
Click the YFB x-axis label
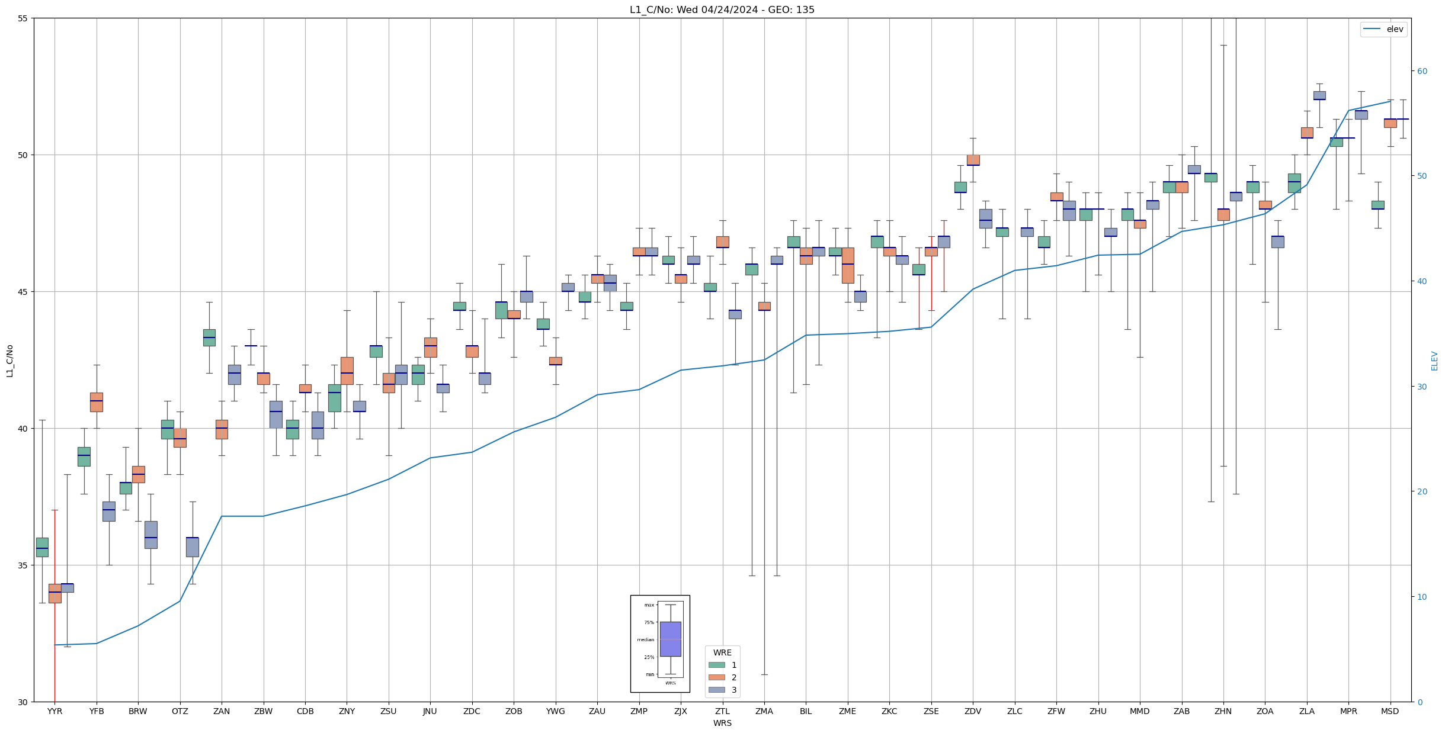pos(97,711)
